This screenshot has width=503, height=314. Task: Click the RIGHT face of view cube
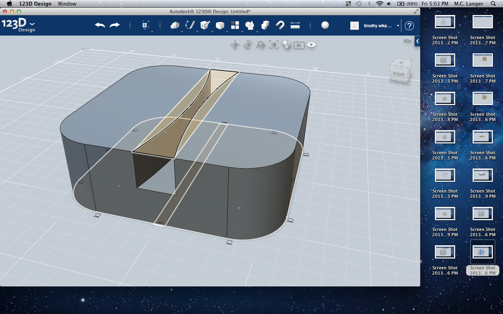point(399,74)
